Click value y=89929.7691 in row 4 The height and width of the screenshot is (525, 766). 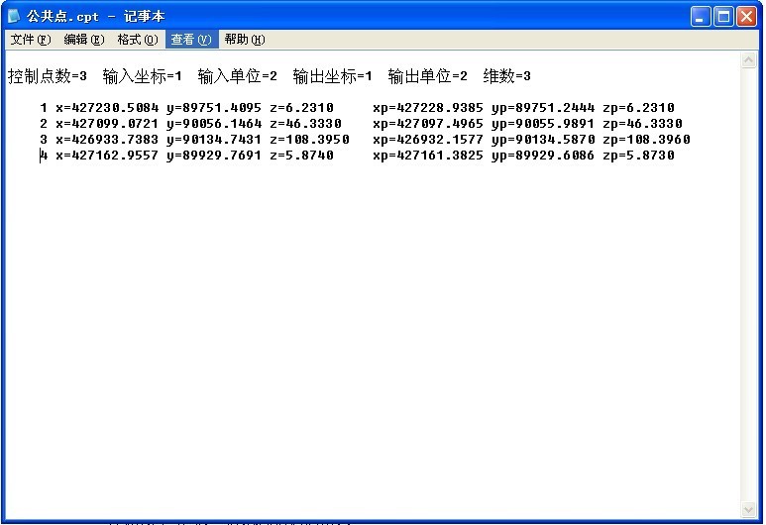214,156
